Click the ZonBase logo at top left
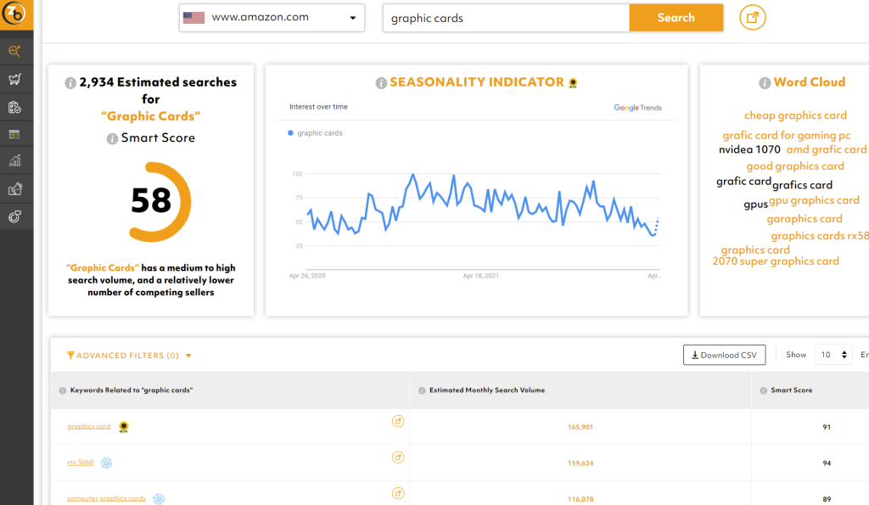This screenshot has width=869, height=505. tap(15, 14)
